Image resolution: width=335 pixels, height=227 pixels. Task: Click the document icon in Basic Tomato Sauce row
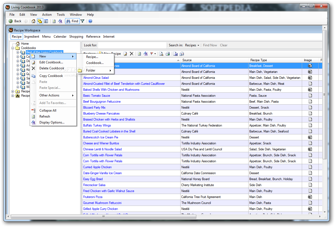(x=310, y=96)
